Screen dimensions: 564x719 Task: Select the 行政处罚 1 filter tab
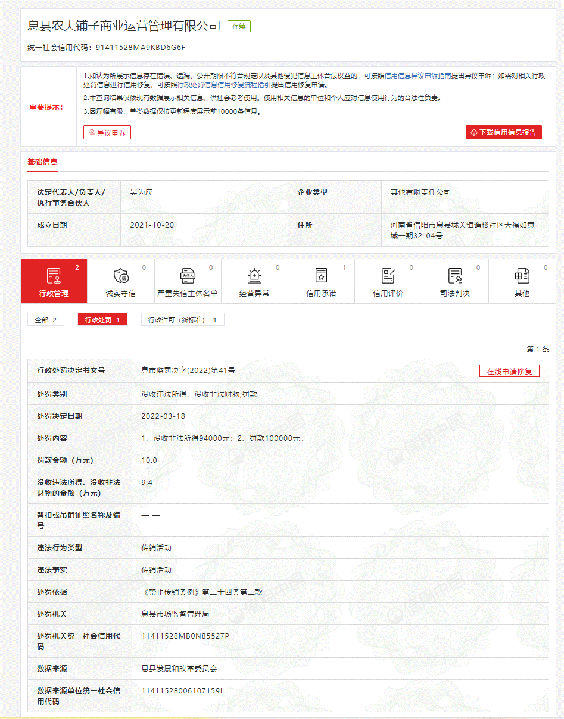click(x=102, y=320)
